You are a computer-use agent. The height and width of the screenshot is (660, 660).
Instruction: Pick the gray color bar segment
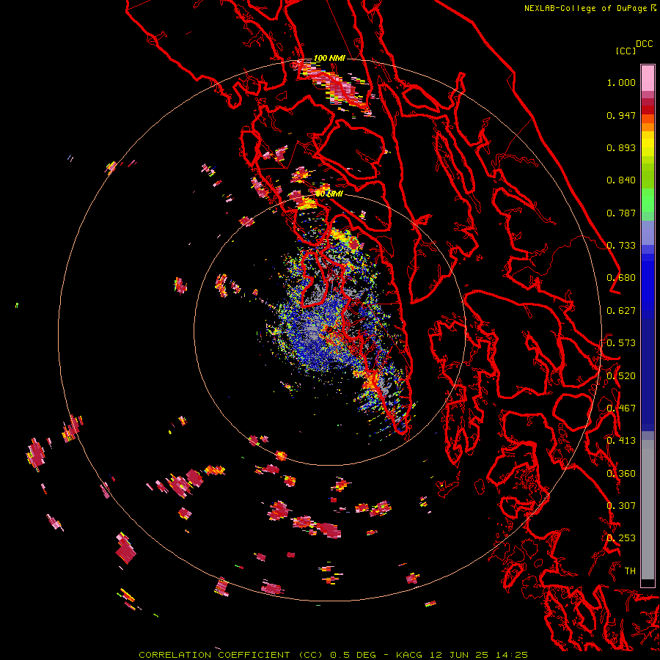(648, 510)
